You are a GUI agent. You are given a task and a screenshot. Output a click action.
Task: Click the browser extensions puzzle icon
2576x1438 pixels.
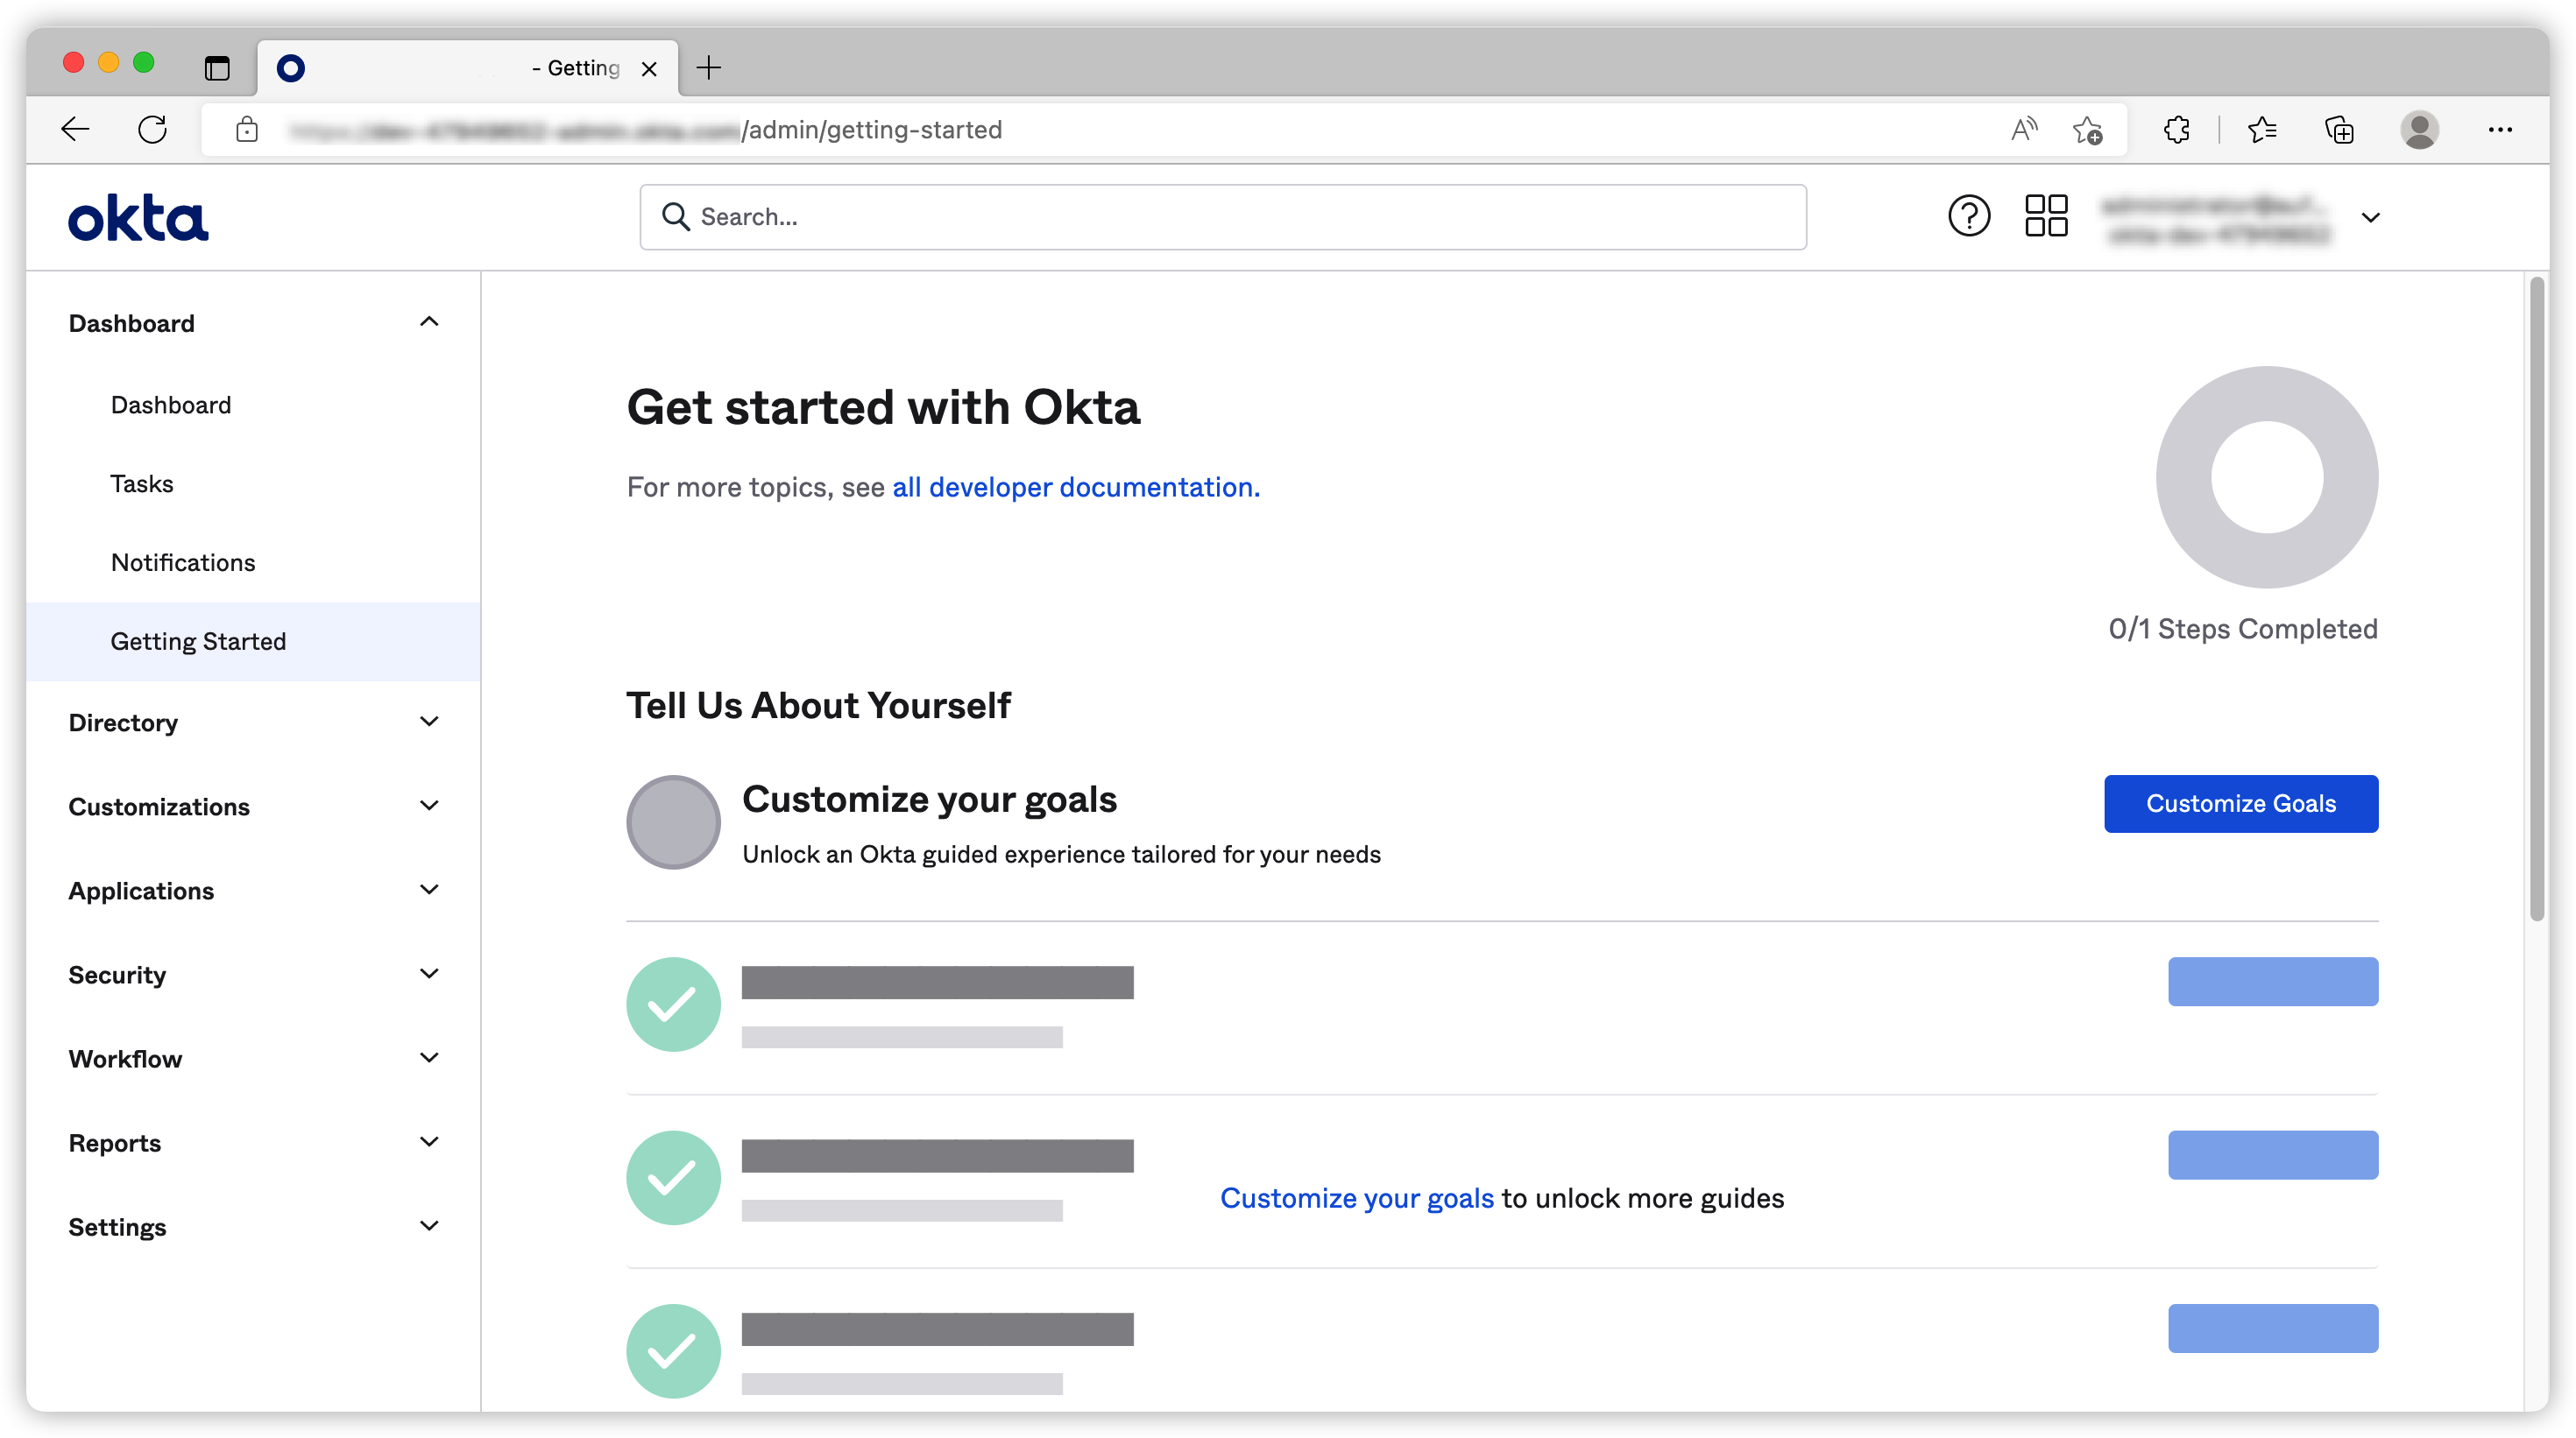pos(2176,130)
